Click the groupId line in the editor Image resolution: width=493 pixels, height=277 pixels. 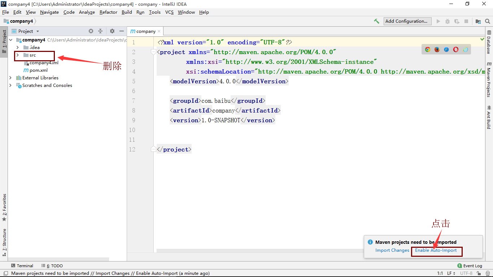[218, 101]
